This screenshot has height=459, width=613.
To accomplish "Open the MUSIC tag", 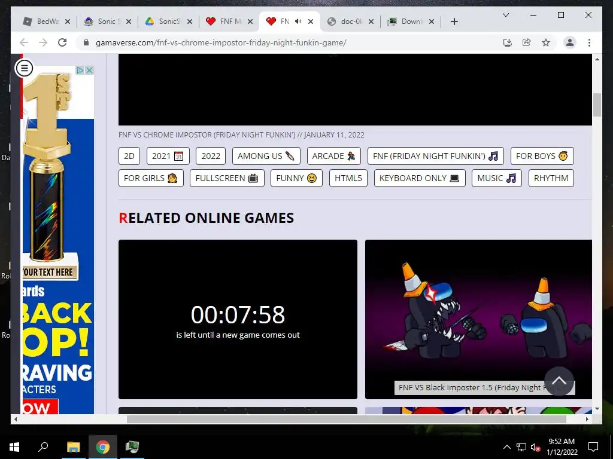I will pyautogui.click(x=496, y=178).
